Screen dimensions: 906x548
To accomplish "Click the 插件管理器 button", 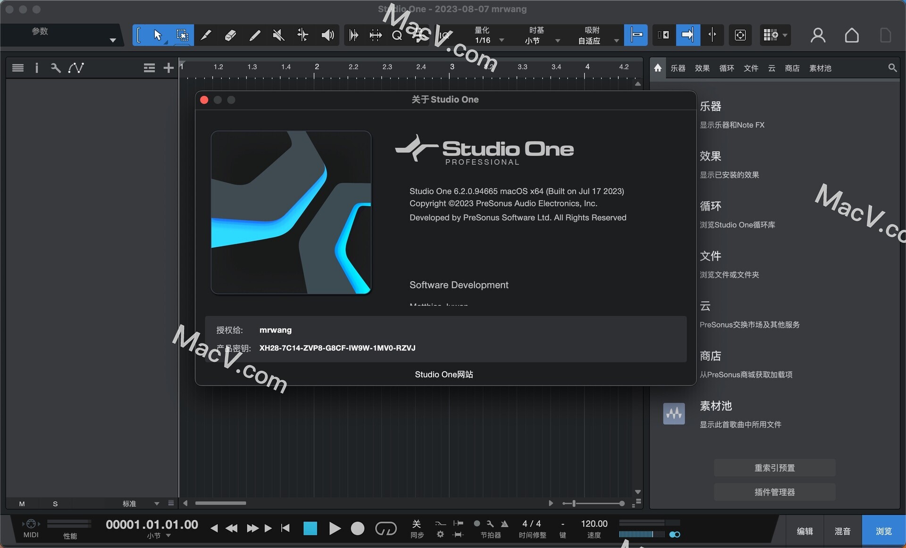I will click(x=774, y=492).
